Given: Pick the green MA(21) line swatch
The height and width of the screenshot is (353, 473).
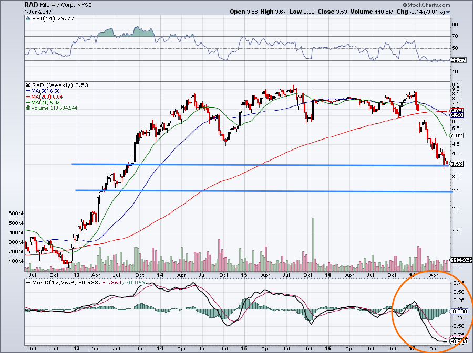Looking at the screenshot, I should 28,103.
